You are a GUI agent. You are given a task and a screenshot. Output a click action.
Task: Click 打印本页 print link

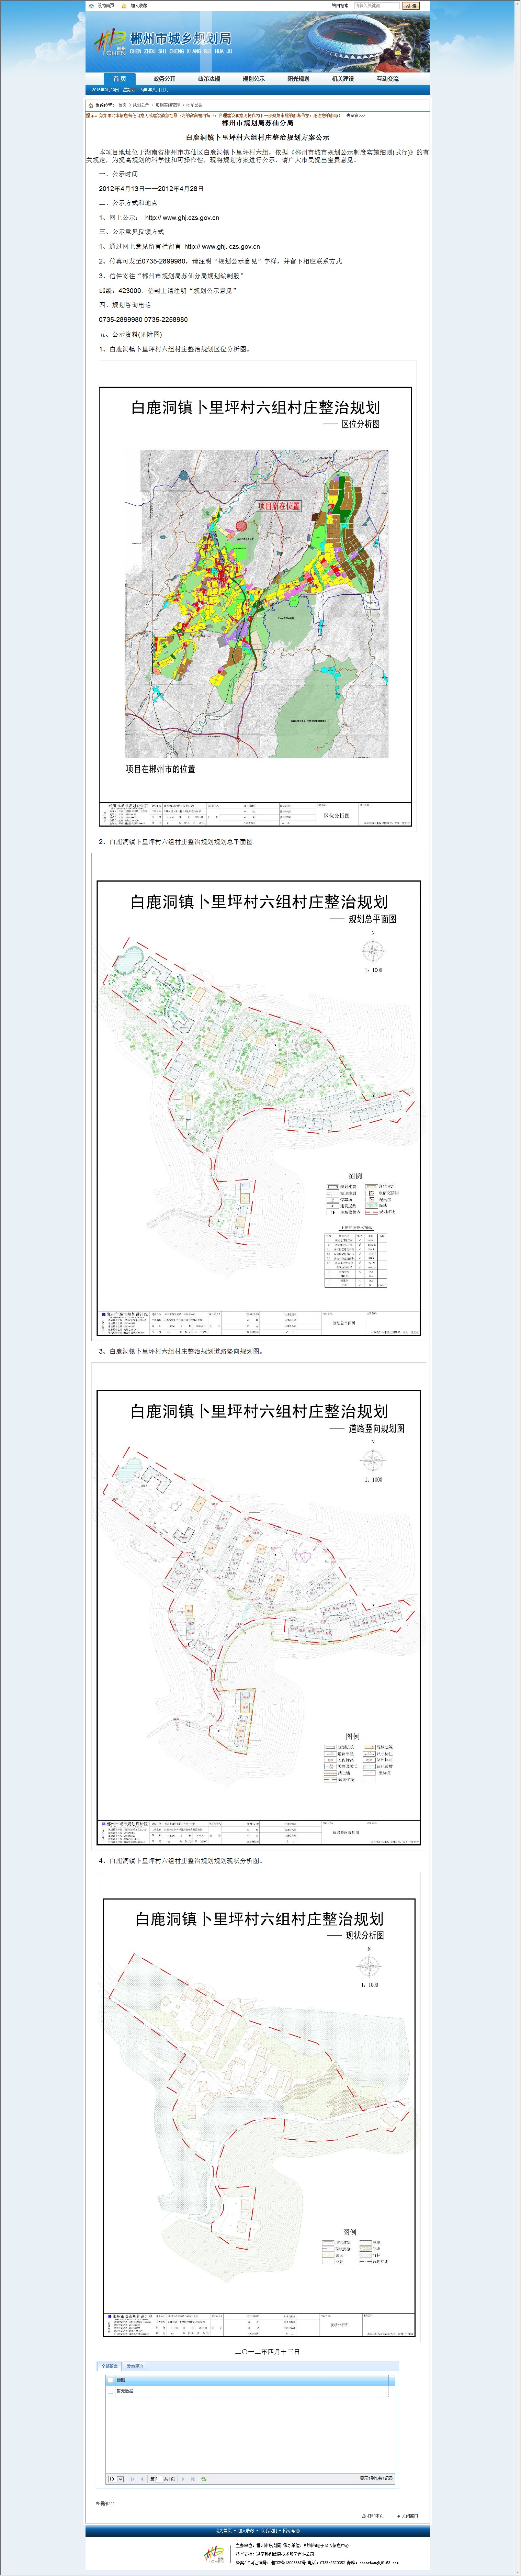(373, 2516)
